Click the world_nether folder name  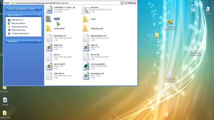click(x=59, y=29)
